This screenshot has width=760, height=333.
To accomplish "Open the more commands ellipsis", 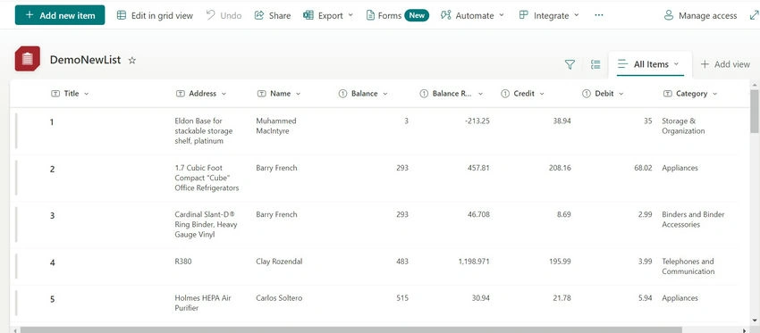I will click(x=599, y=15).
